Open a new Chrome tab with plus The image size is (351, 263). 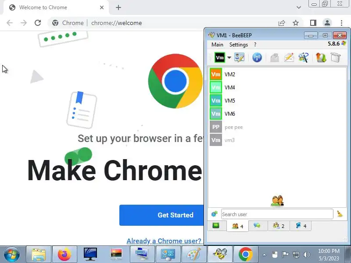118,7
